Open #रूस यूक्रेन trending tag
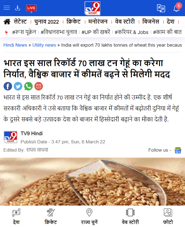185x227 pixels. tap(24, 32)
